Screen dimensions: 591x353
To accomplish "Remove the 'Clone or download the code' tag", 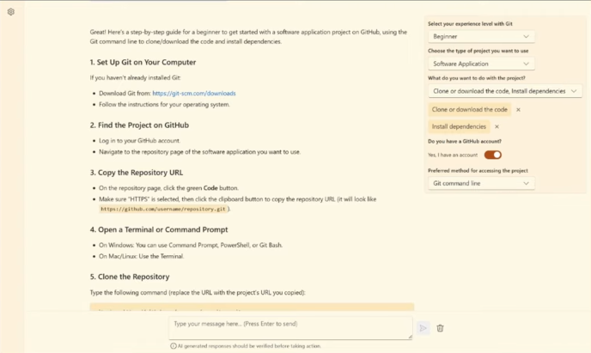I will [x=518, y=110].
